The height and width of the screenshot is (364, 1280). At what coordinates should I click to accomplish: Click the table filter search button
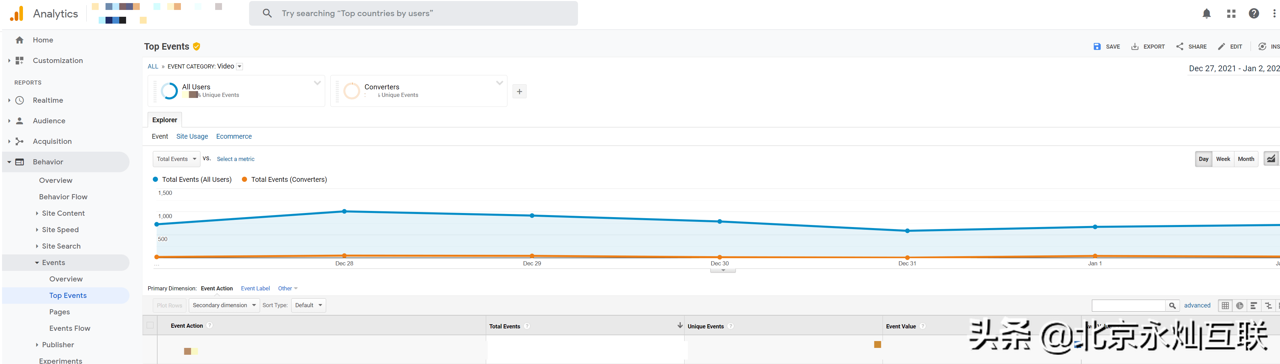pyautogui.click(x=1172, y=306)
